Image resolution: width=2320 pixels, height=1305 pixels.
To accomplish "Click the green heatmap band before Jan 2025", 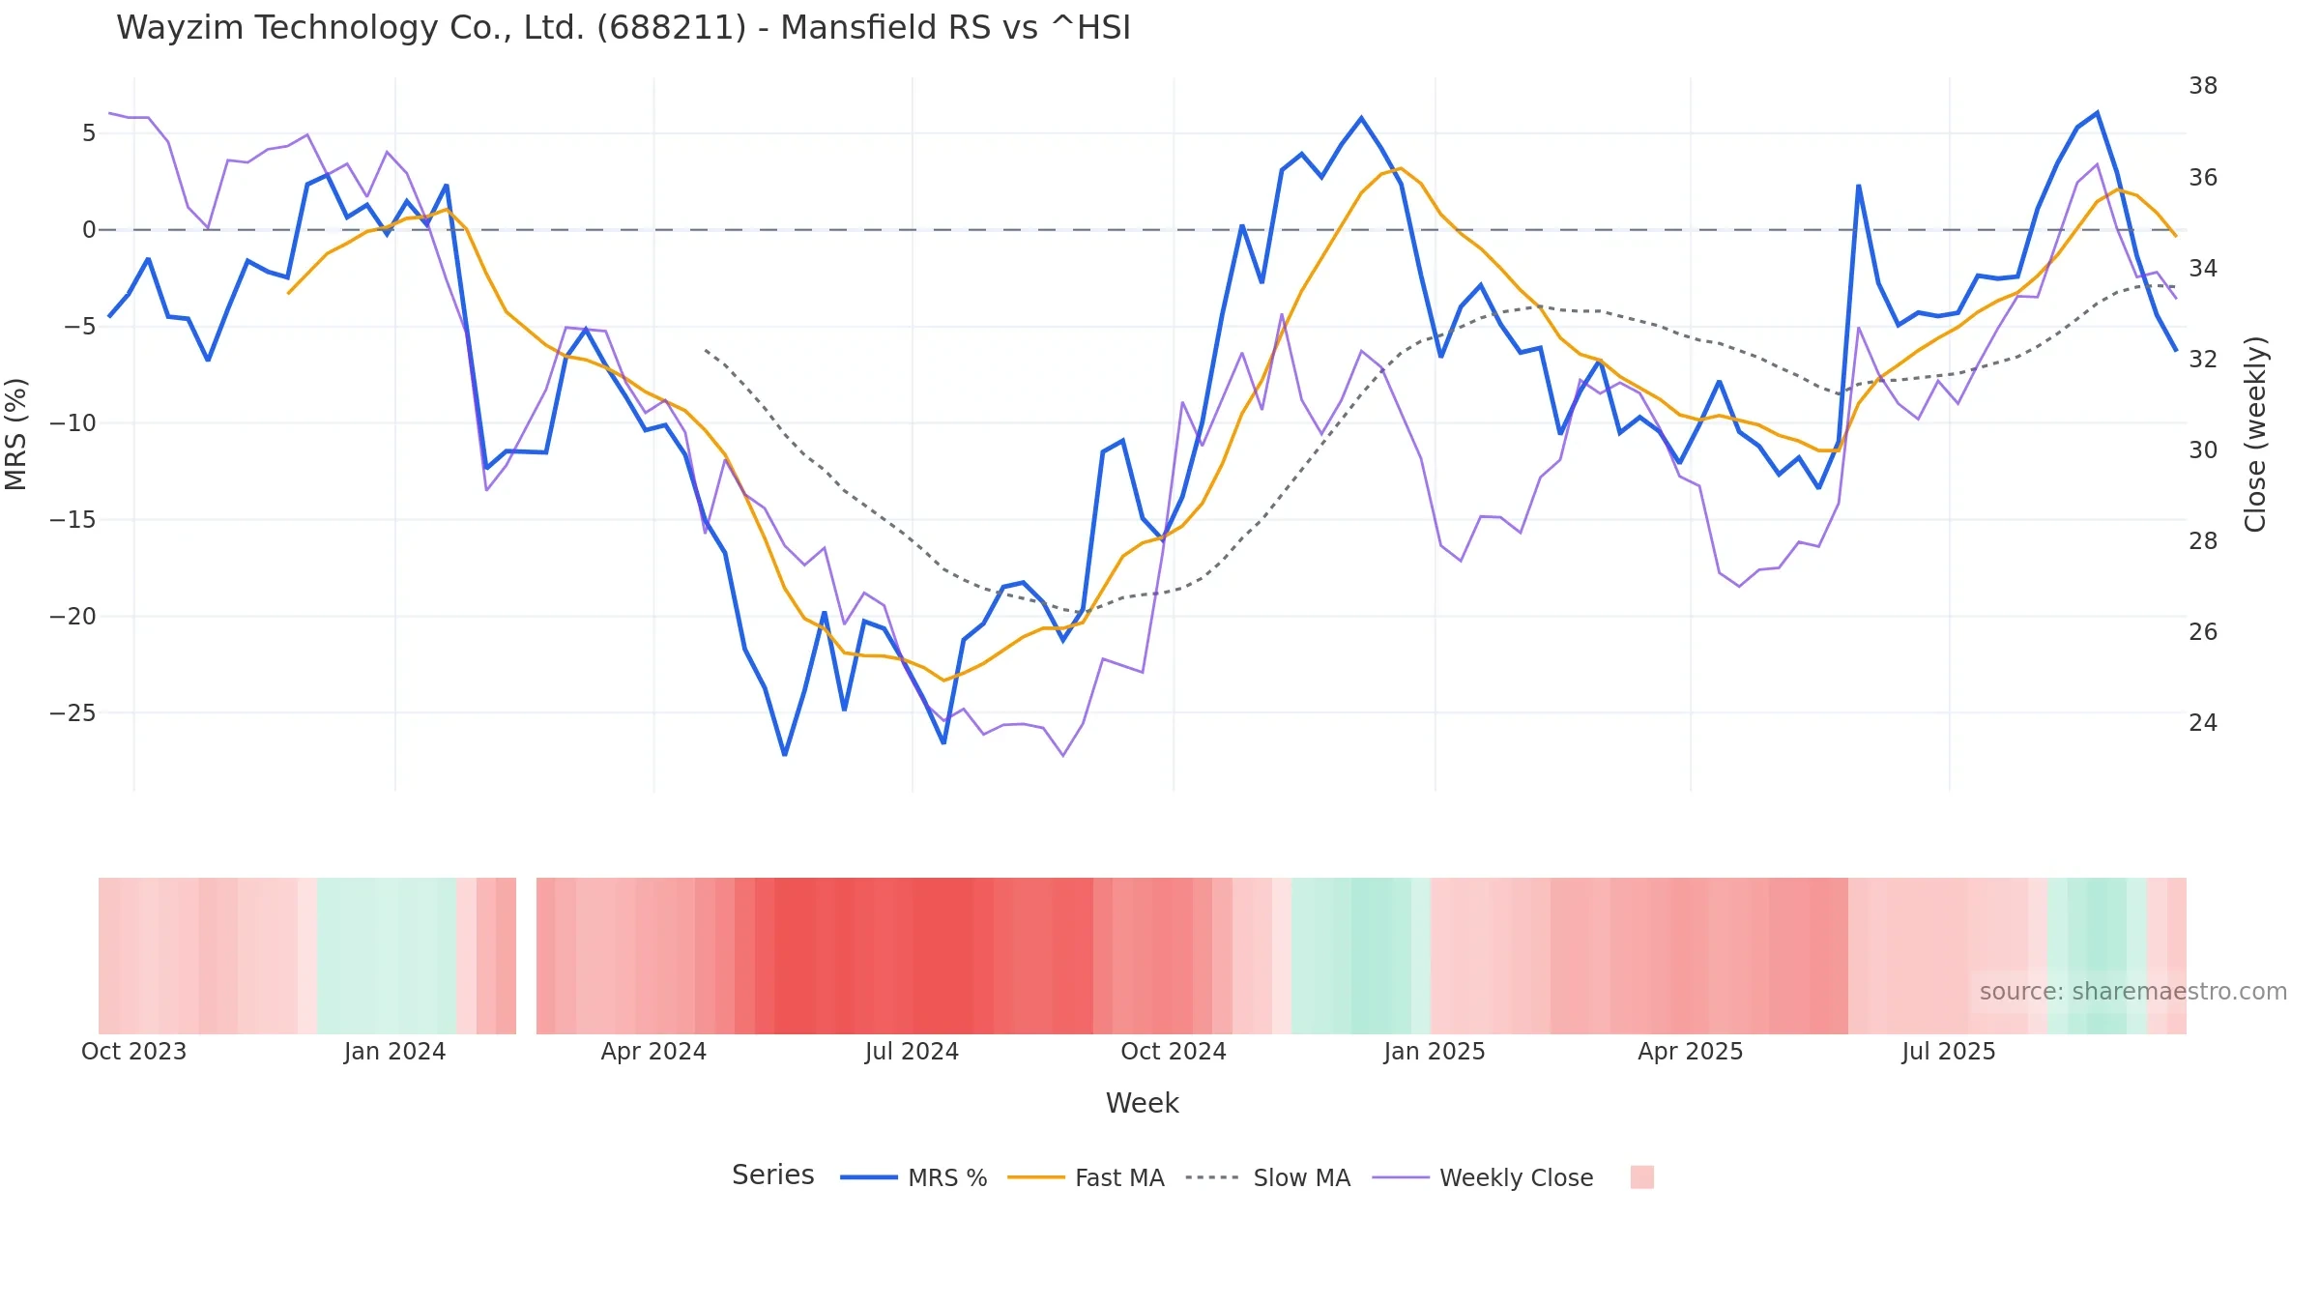I will pos(1361,956).
